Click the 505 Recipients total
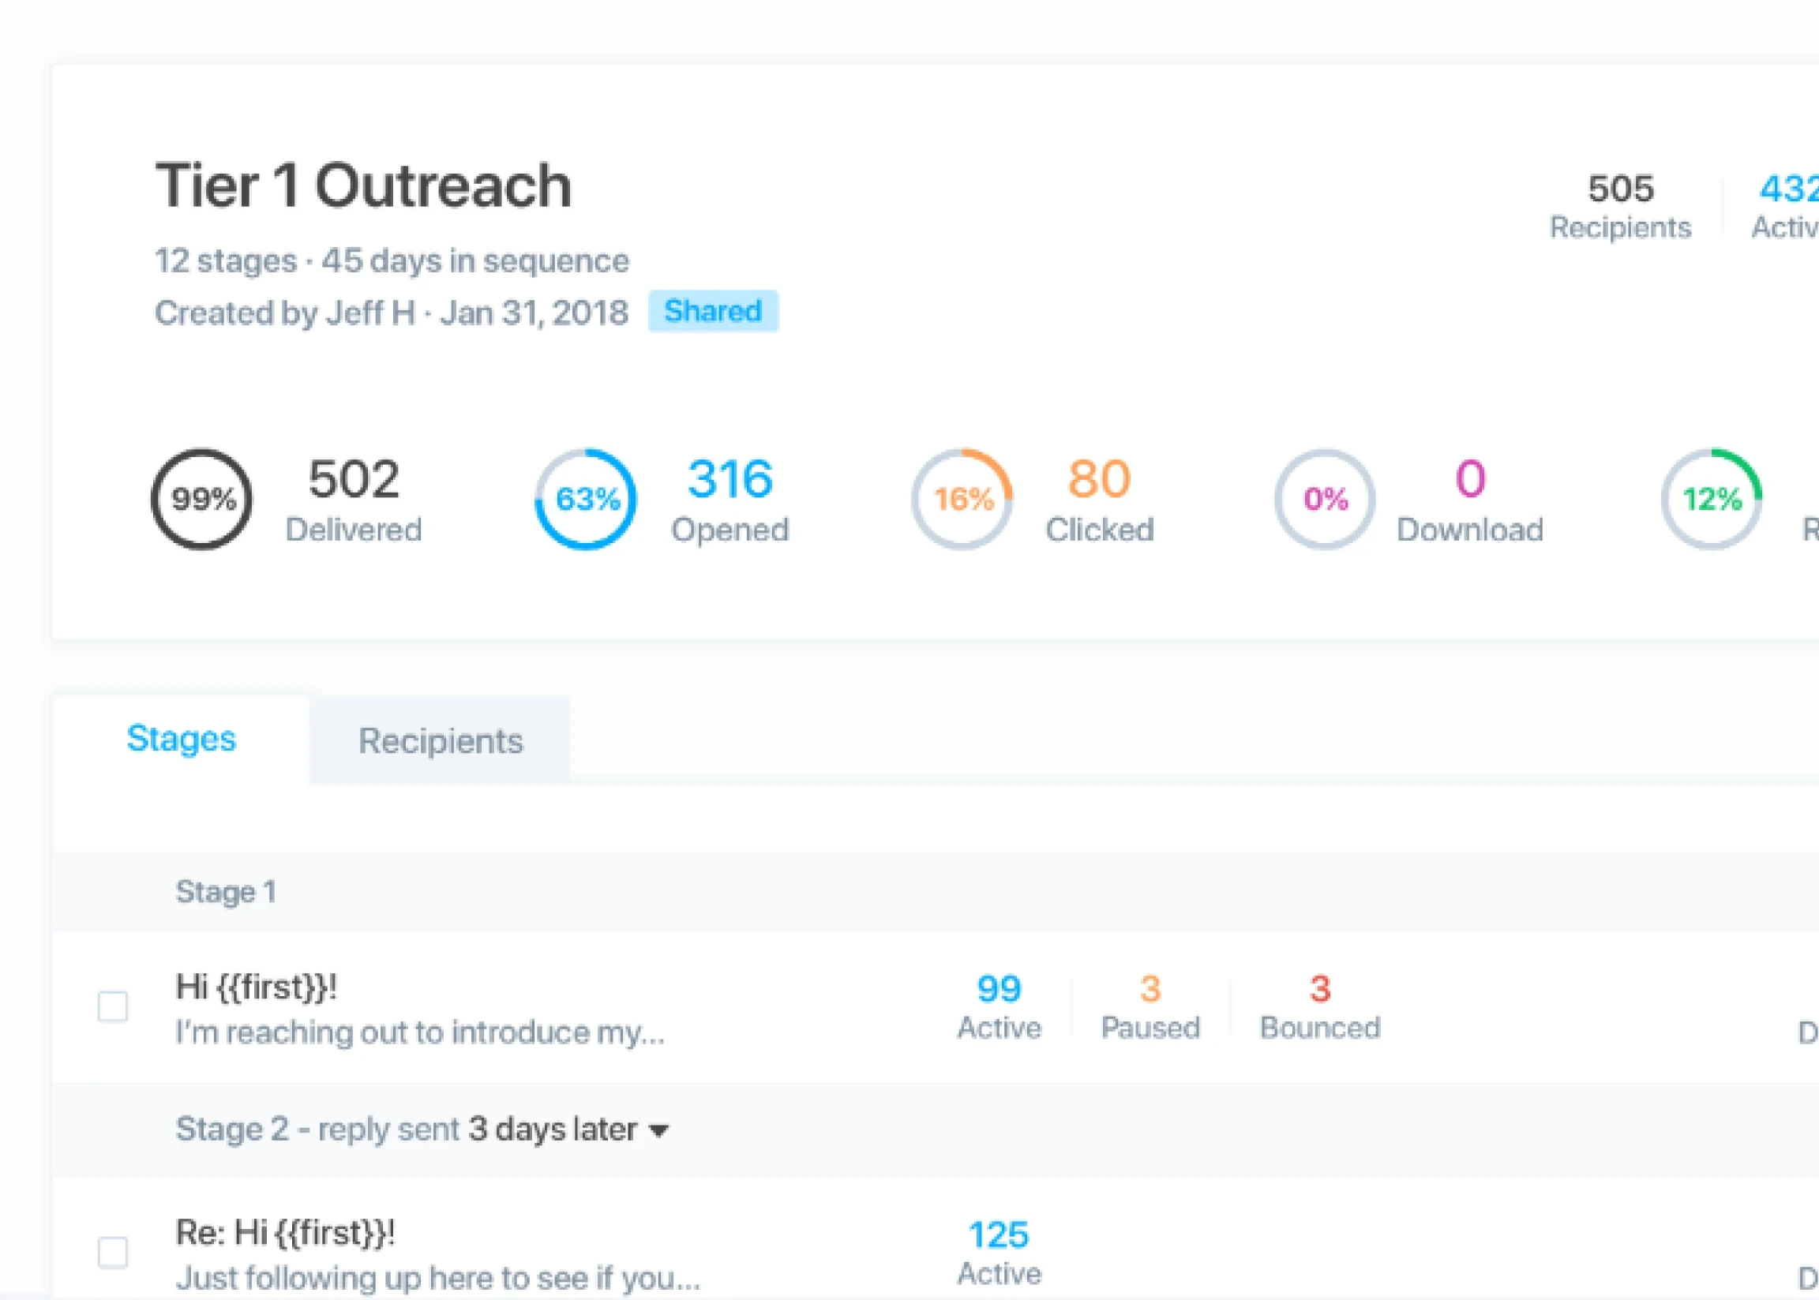This screenshot has width=1819, height=1300. point(1619,207)
